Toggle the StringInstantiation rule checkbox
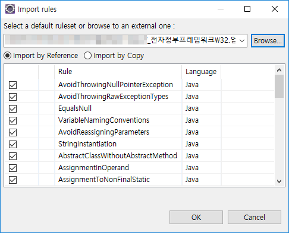The width and height of the screenshot is (289, 233). [12, 144]
